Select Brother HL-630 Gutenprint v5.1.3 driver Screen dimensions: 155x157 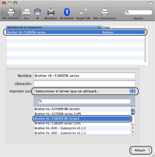(82, 128)
